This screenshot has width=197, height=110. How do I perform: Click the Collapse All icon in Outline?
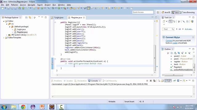172,53
